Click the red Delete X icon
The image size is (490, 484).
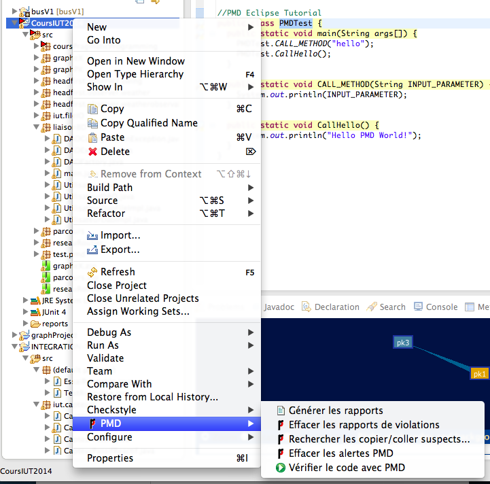[x=93, y=152]
